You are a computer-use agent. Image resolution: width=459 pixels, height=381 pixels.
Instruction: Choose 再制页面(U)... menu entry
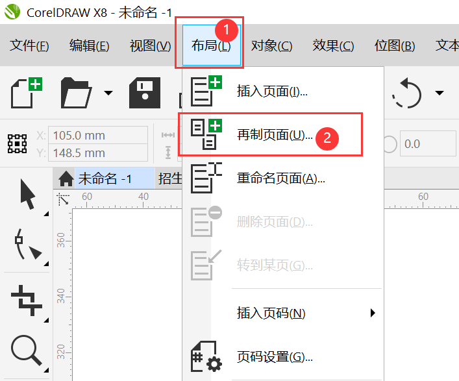click(283, 134)
